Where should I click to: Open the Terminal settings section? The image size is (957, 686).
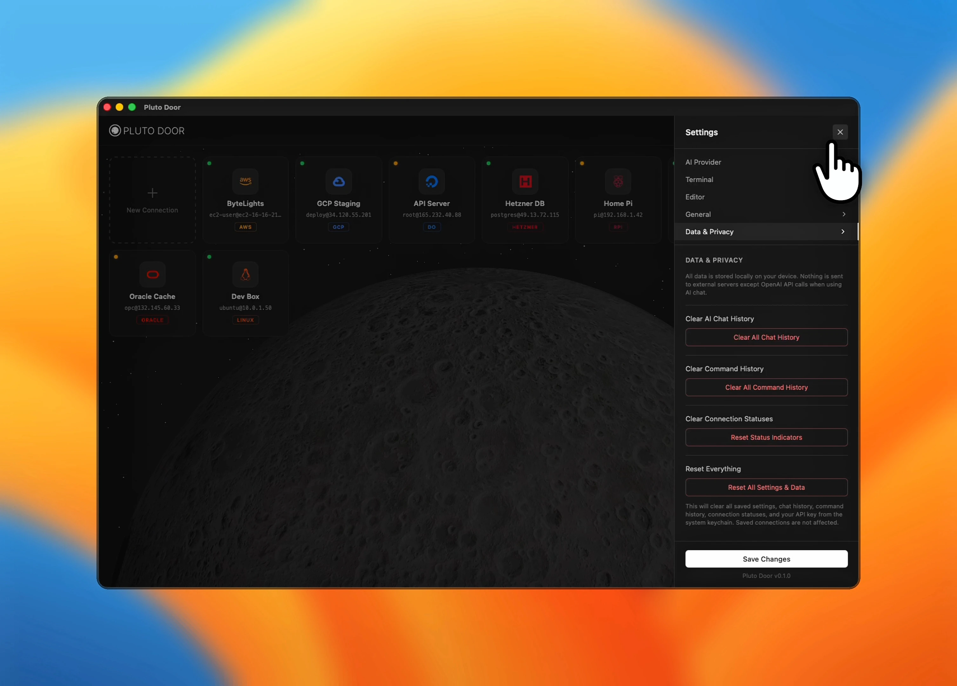(699, 179)
